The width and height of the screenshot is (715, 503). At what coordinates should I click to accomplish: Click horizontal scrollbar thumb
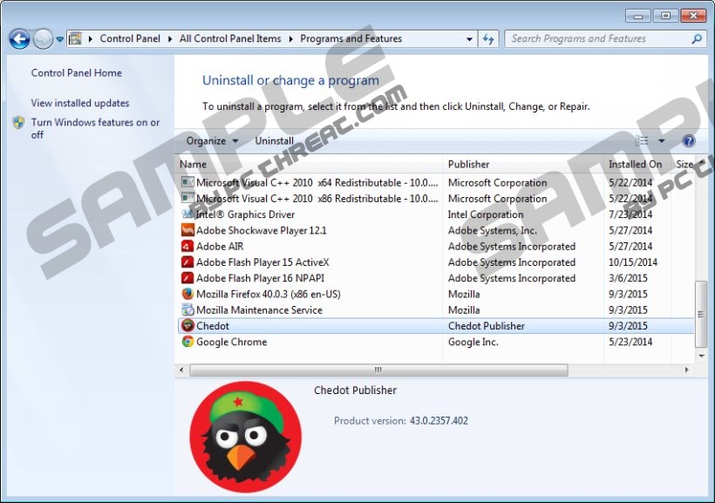(378, 370)
